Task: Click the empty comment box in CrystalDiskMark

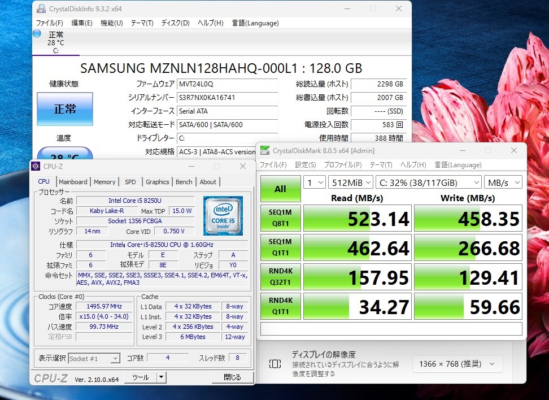Action: click(391, 329)
